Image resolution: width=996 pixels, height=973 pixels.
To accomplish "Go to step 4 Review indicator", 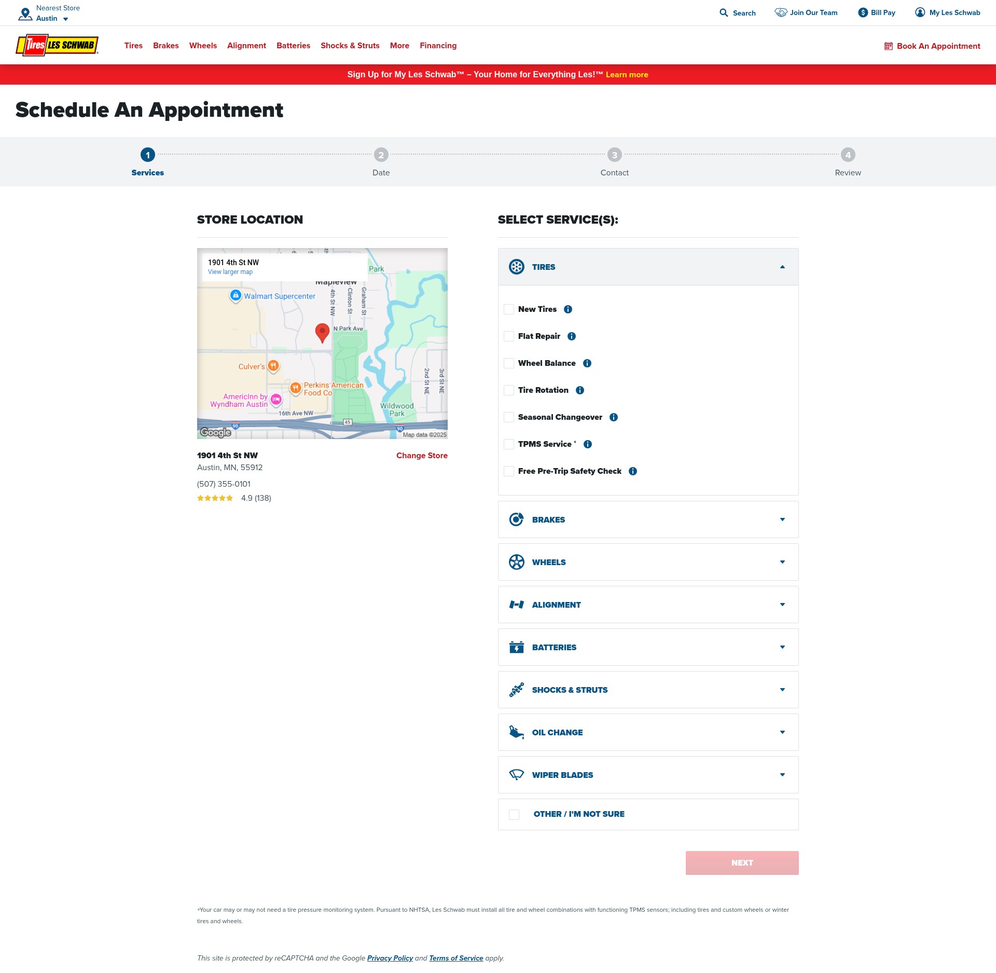I will click(848, 155).
